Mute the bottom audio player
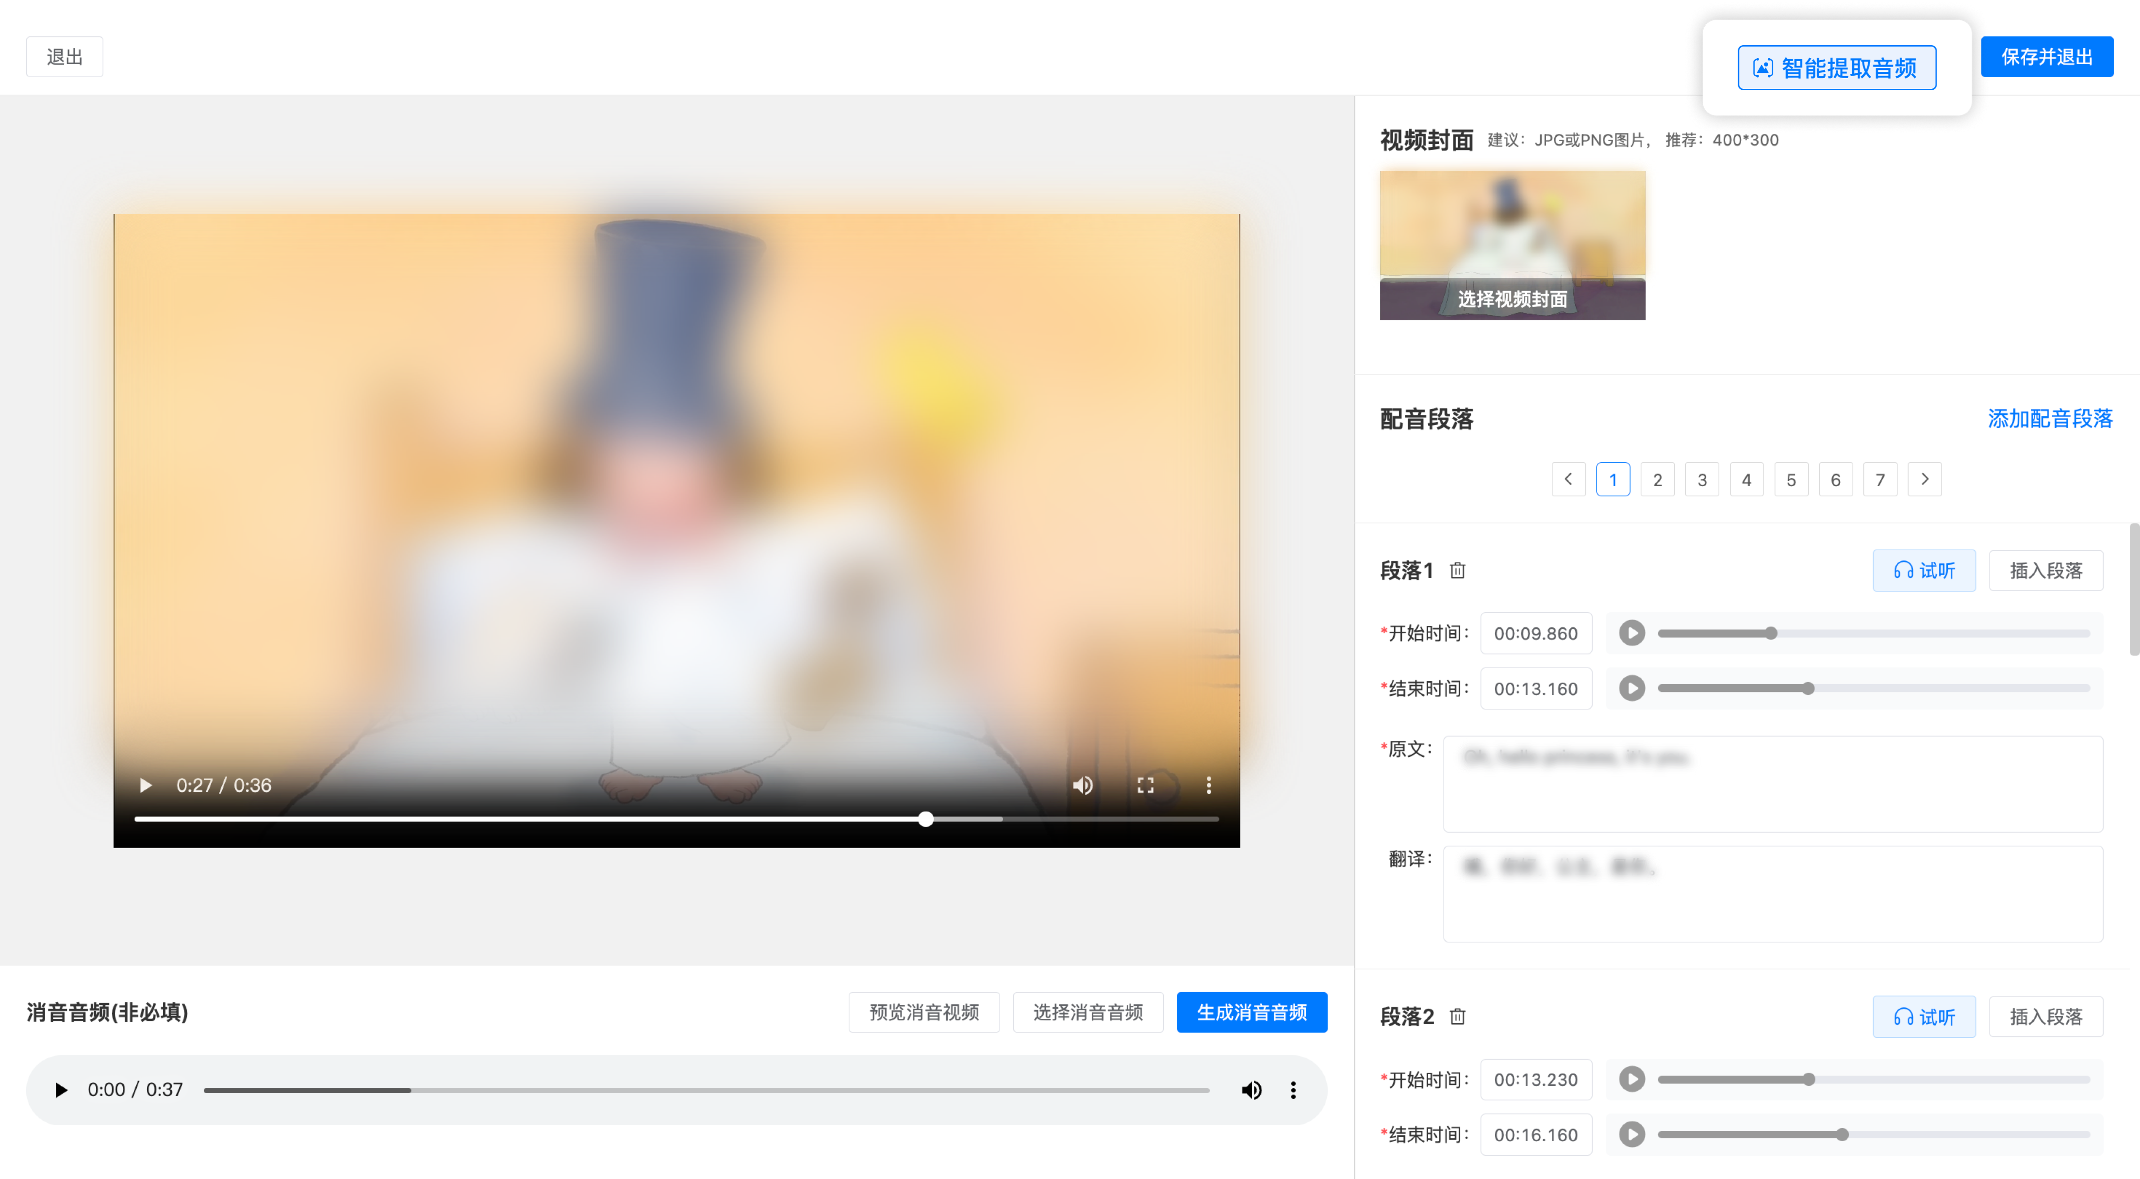Viewport: 2140px width, 1179px height. 1251,1089
